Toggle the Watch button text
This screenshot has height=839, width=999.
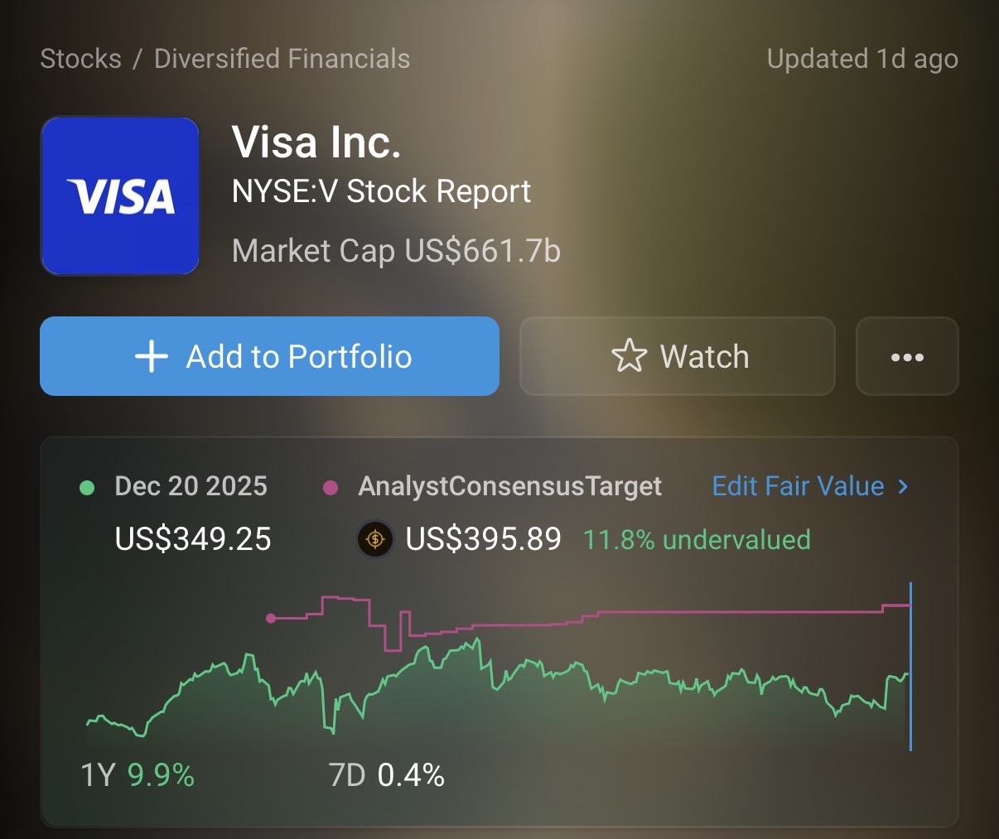pyautogui.click(x=704, y=357)
